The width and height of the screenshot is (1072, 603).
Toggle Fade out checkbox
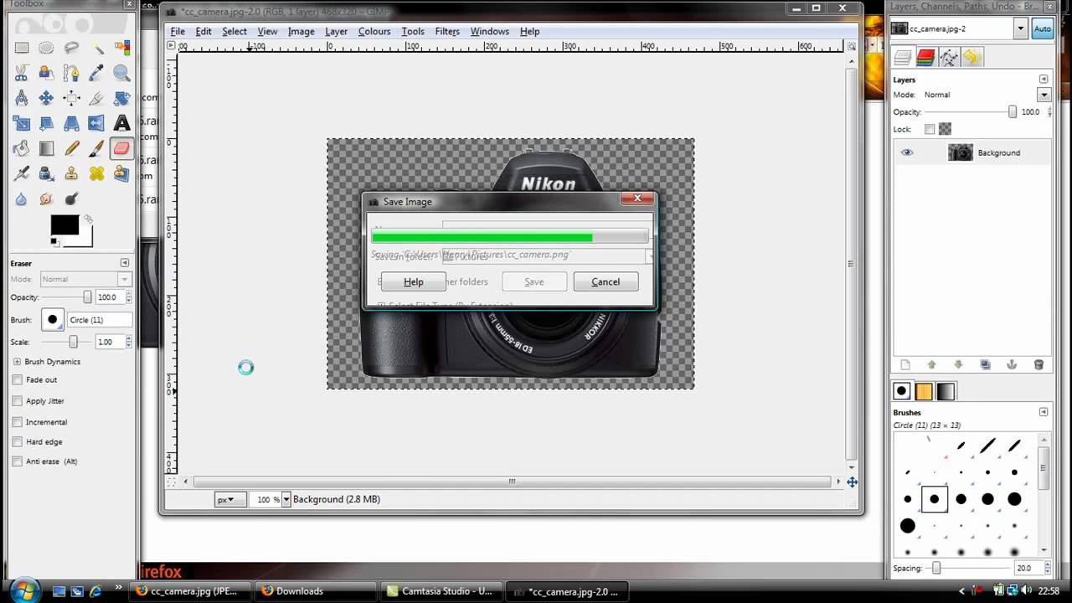18,379
